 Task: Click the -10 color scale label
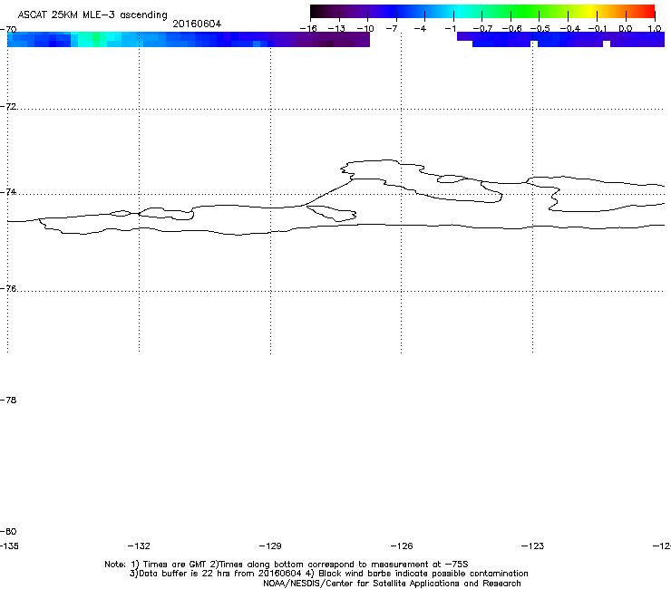[365, 29]
